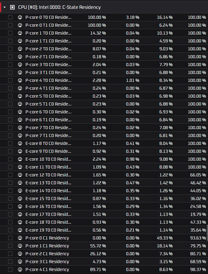This screenshot has width=208, height=274.
Task: Click the 66.05 % maximum of E-core 12
Action: click(x=198, y=175)
